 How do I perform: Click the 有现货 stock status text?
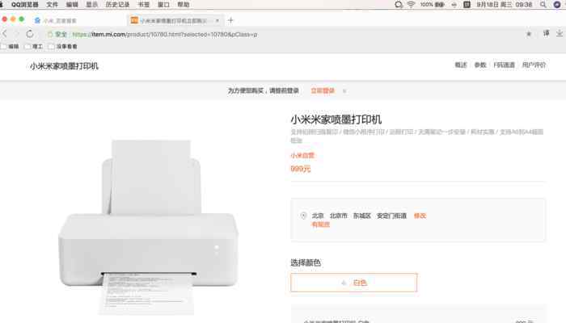click(x=320, y=224)
